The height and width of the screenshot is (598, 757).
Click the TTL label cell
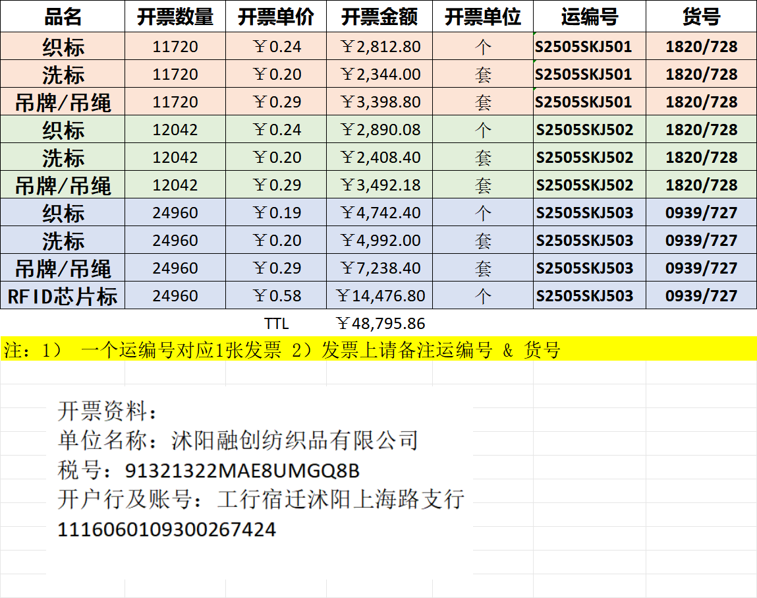click(276, 324)
